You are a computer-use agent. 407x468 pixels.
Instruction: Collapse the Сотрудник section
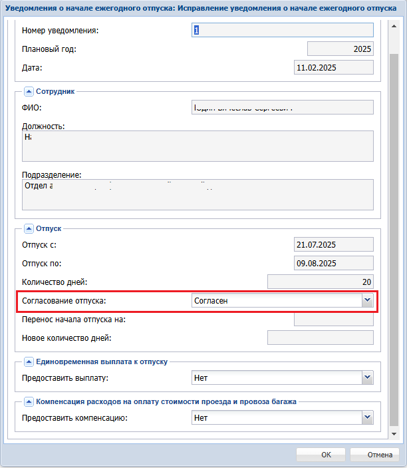click(29, 91)
